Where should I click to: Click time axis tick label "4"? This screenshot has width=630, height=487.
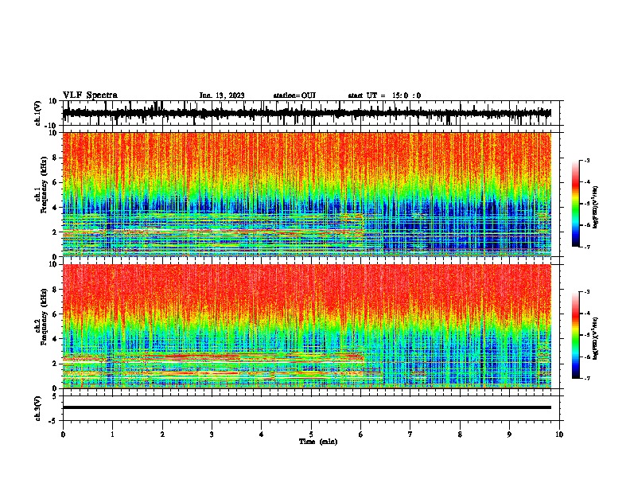coord(262,434)
